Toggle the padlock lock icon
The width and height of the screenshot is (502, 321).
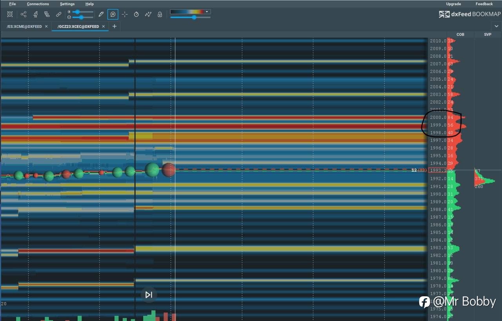(160, 14)
